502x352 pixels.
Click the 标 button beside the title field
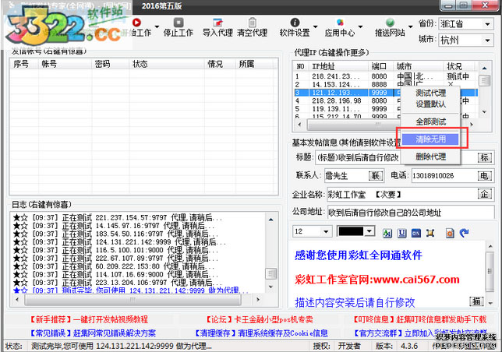click(x=484, y=157)
